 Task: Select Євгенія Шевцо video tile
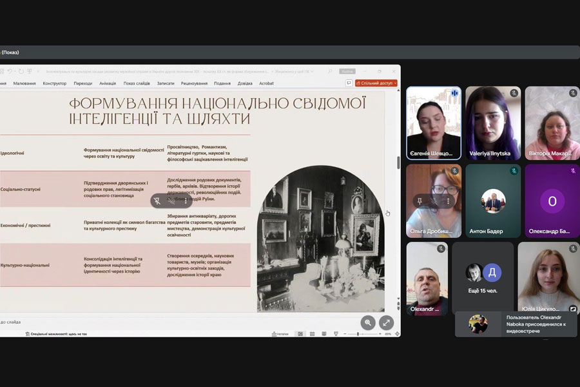tap(434, 123)
